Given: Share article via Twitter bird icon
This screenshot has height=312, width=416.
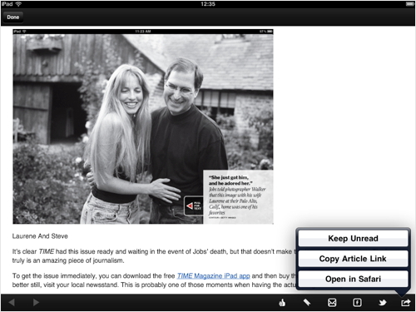Looking at the screenshot, I should [x=383, y=303].
